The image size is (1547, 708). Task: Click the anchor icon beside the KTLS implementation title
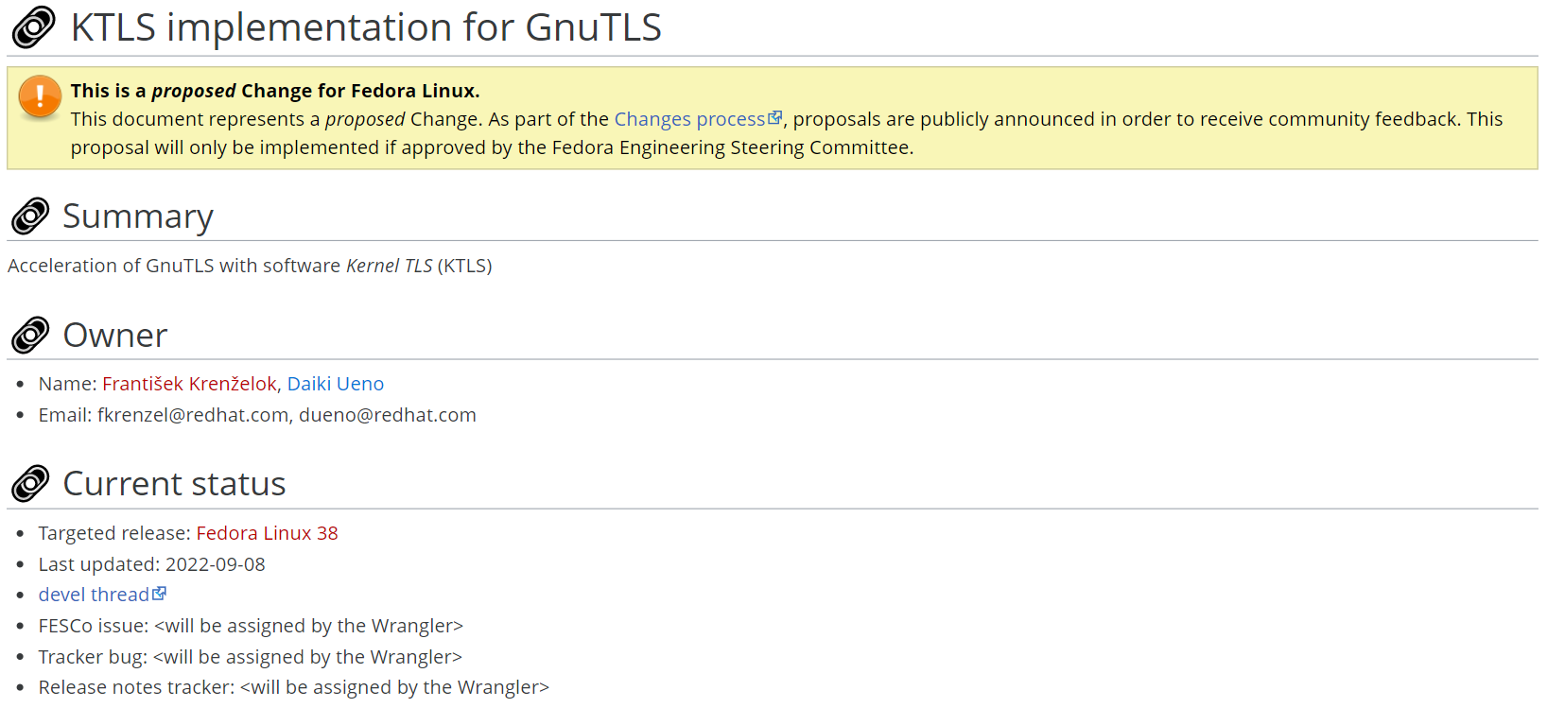(33, 27)
